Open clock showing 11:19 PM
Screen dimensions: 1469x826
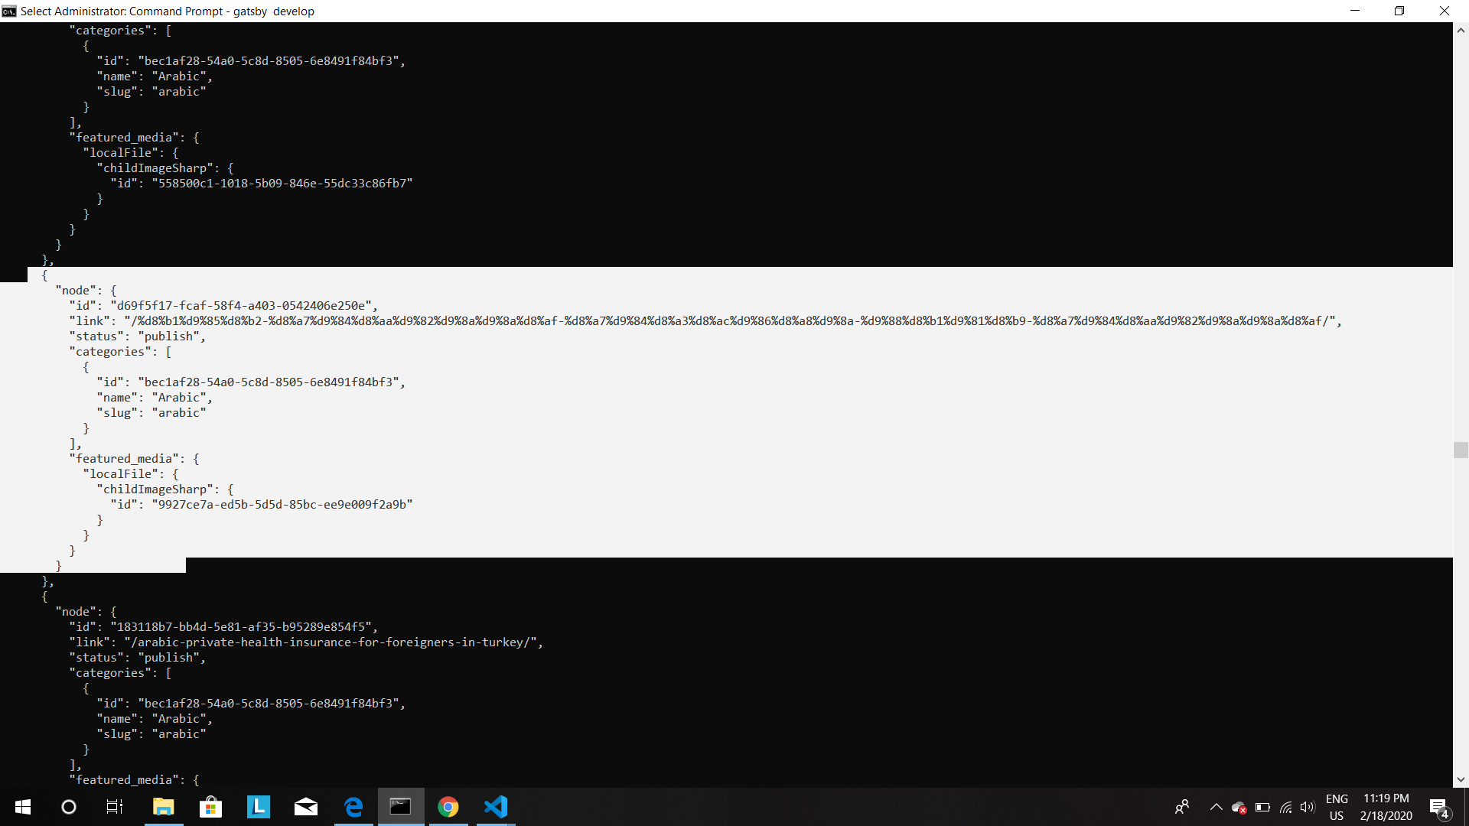(1386, 807)
